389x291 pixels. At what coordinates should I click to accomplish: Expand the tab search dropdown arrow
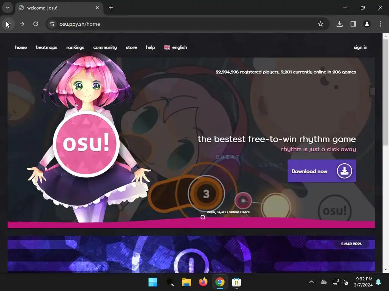point(8,8)
